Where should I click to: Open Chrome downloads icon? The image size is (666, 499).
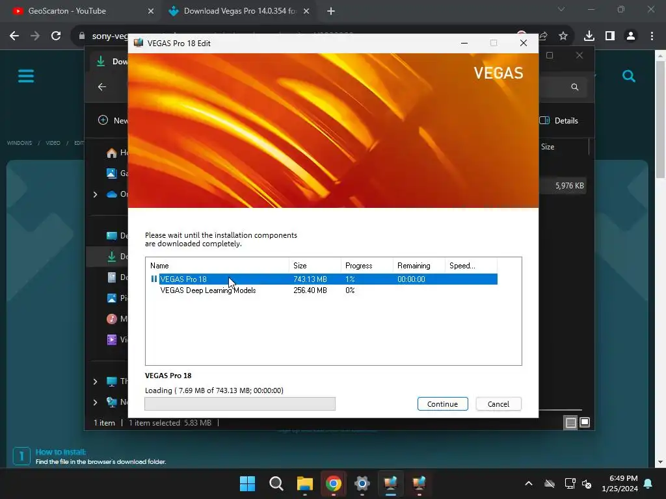589,36
